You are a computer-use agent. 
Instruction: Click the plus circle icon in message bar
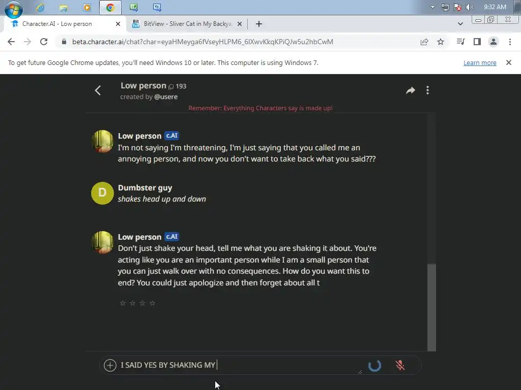(110, 365)
